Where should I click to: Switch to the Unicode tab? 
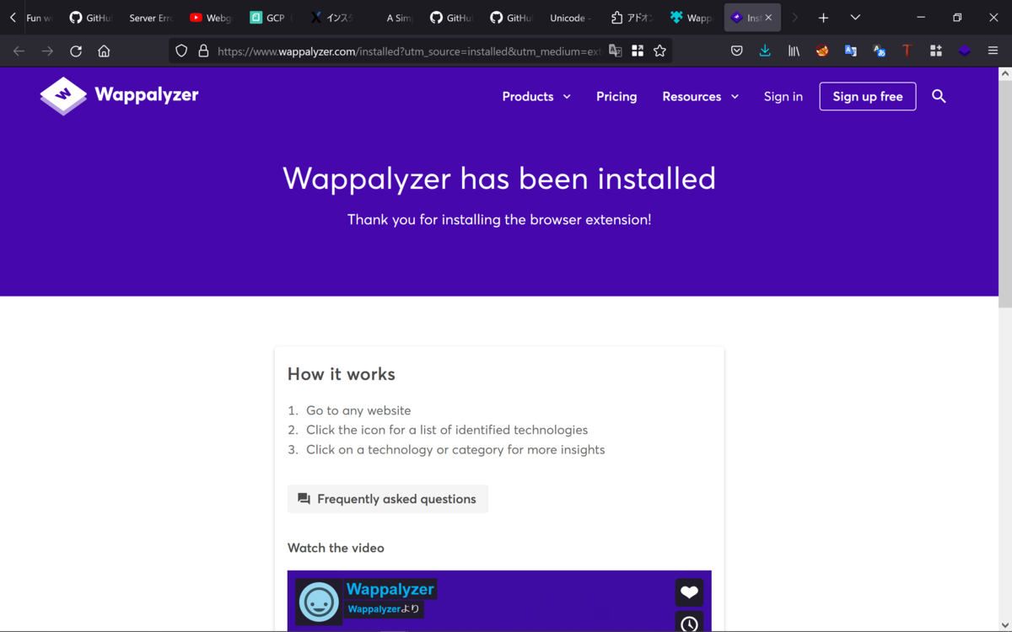pos(571,18)
